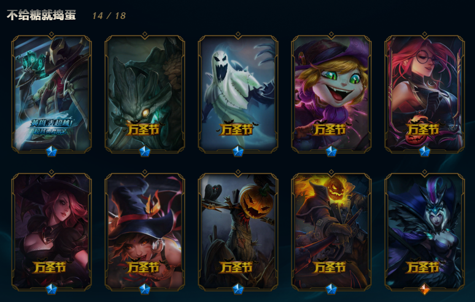
Task: Click the blue gem below the purple-hat yordle card
Action: pyautogui.click(x=331, y=151)
